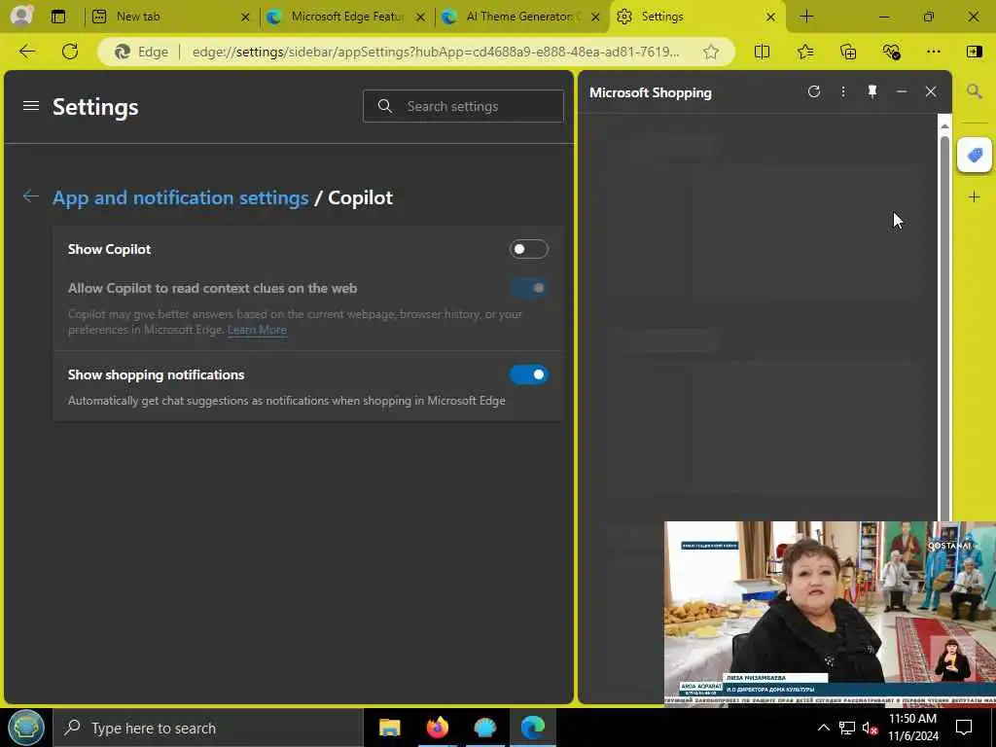Click the address bar URL
The width and height of the screenshot is (996, 747).
(436, 53)
